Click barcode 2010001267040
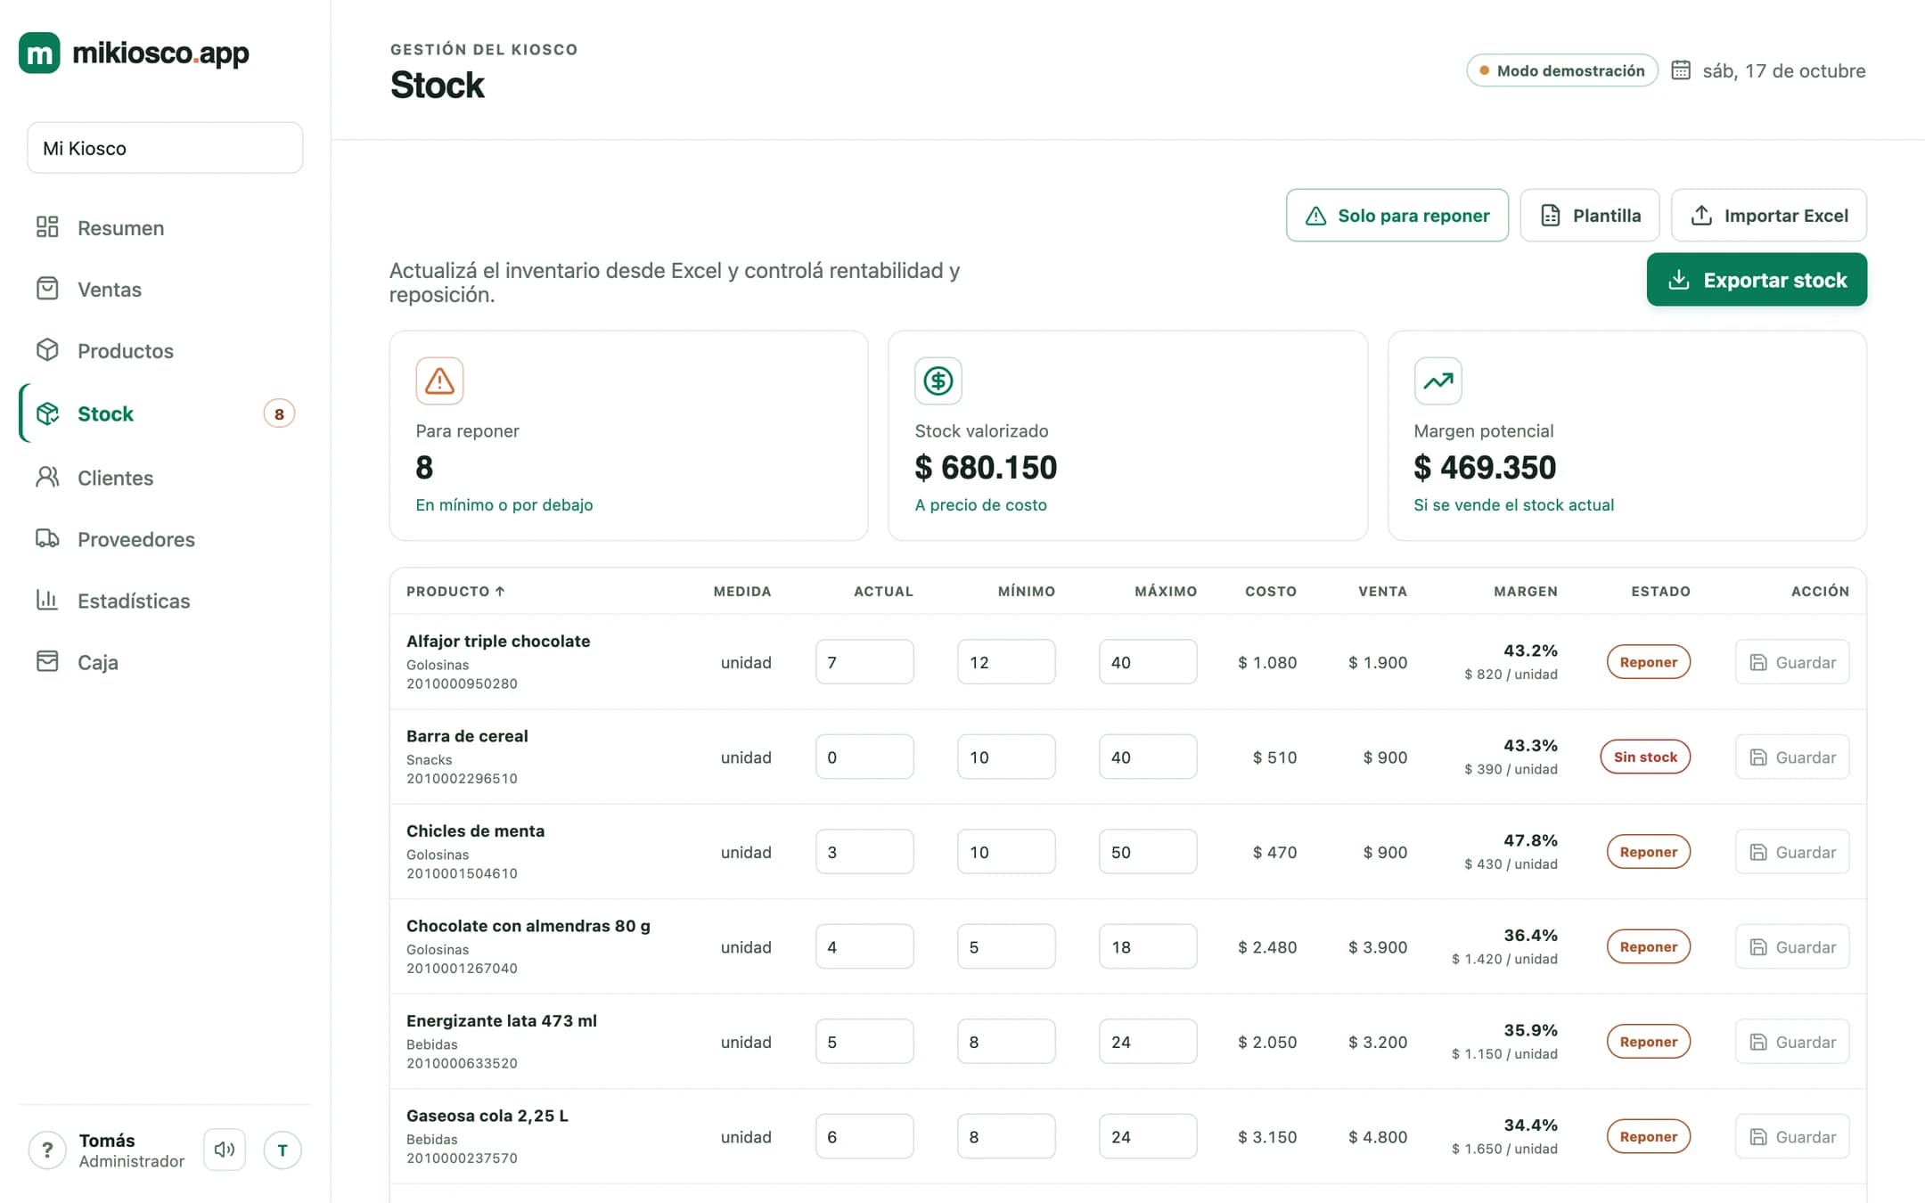Screen dimensions: 1925x1203 tap(462, 968)
